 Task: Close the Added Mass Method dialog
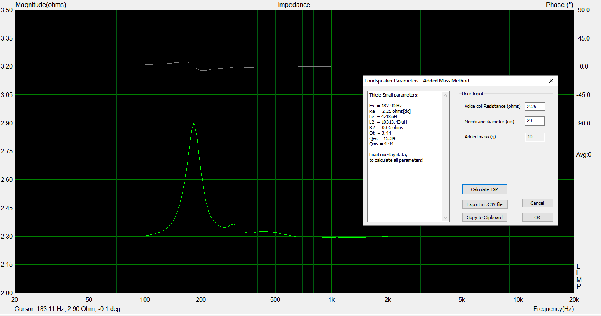551,81
